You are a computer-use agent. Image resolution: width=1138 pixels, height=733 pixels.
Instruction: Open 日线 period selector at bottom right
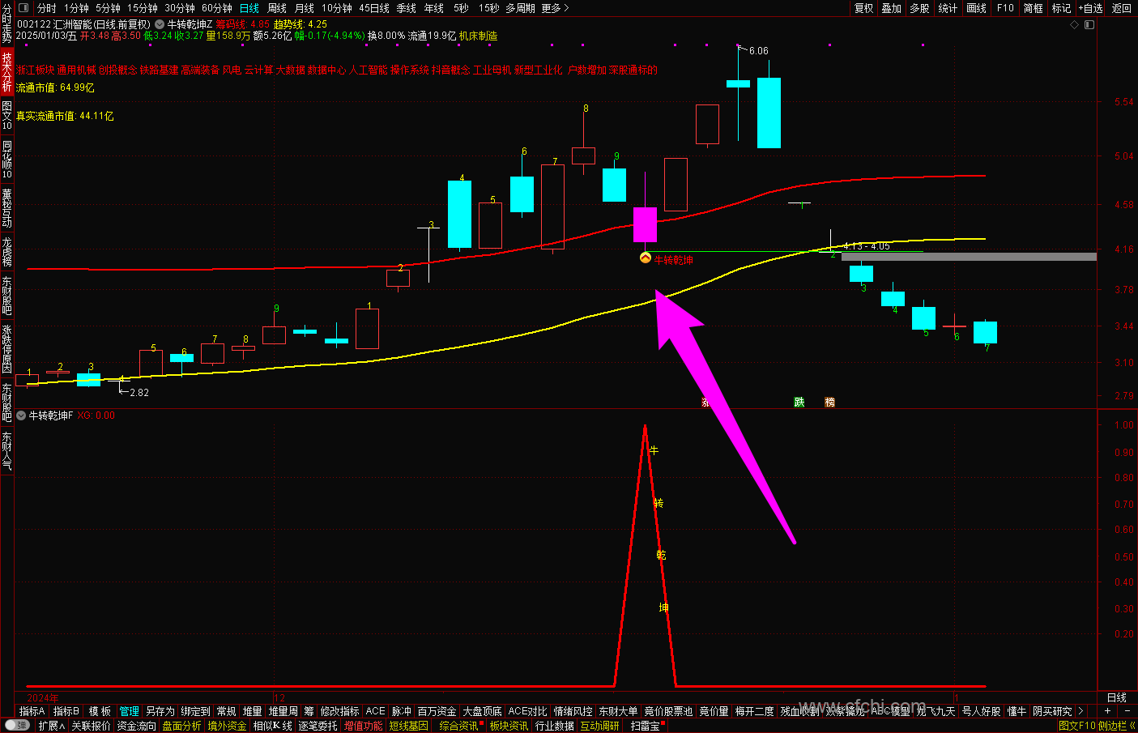pos(1117,697)
